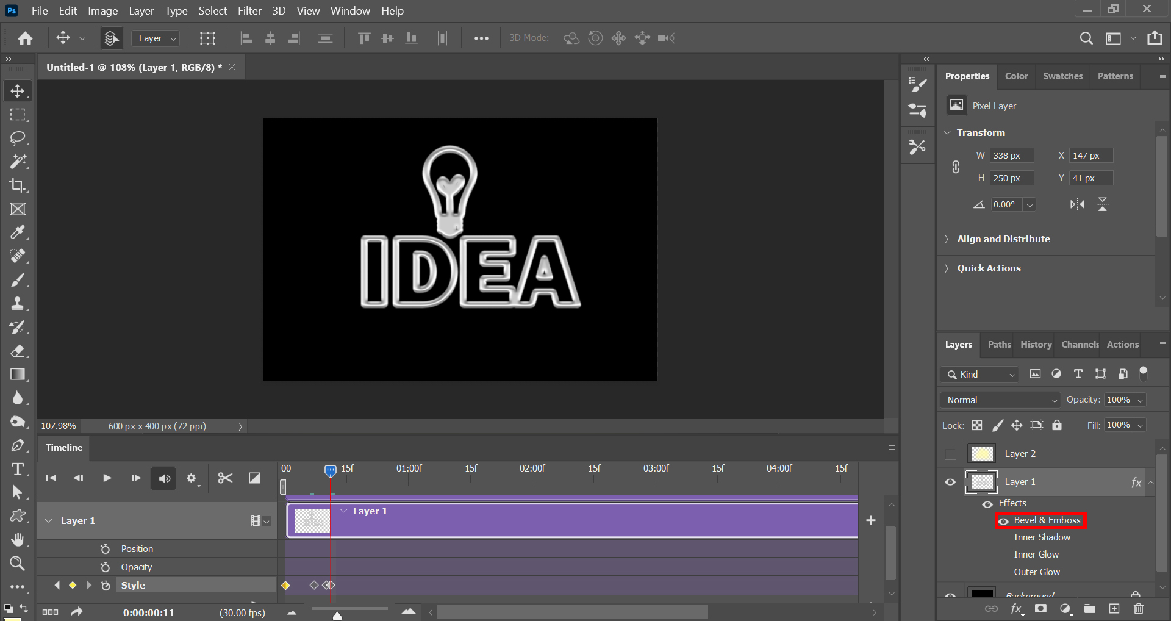Image resolution: width=1171 pixels, height=621 pixels.
Task: Step to next frame
Action: (x=135, y=478)
